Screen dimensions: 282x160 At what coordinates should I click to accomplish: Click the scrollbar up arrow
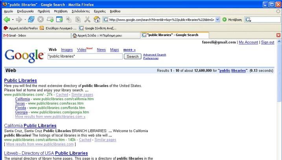click(x=279, y=42)
